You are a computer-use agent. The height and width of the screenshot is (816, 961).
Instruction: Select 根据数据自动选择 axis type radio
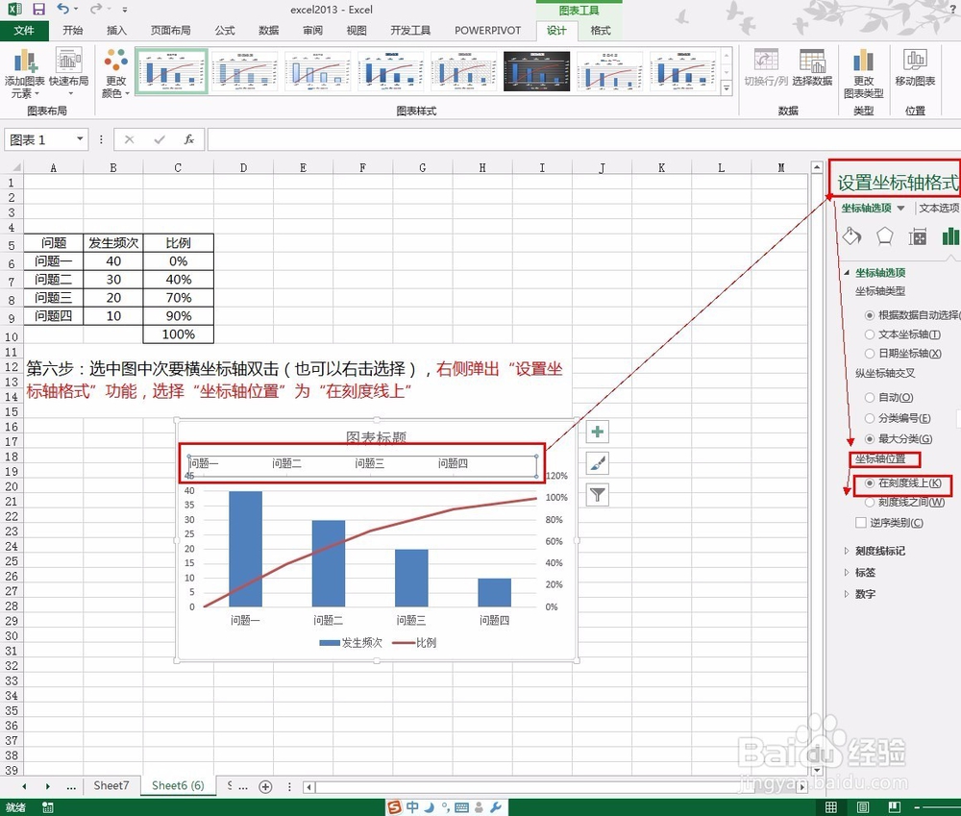coord(869,315)
